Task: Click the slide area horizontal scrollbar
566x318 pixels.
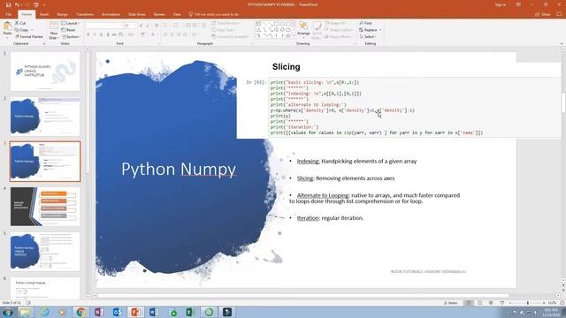Action: click(x=303, y=295)
